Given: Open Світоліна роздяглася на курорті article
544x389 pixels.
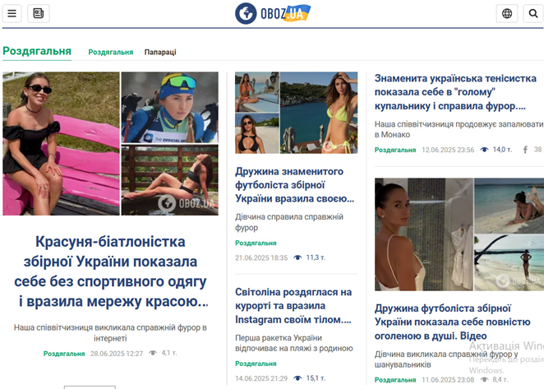Looking at the screenshot, I should pos(293,306).
